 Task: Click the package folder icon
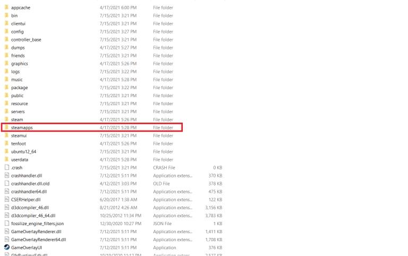coord(7,88)
